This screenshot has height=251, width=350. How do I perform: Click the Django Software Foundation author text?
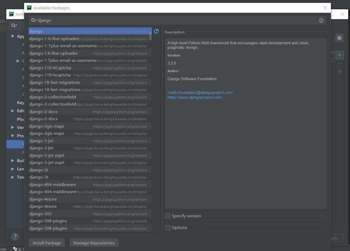pyautogui.click(x=192, y=79)
